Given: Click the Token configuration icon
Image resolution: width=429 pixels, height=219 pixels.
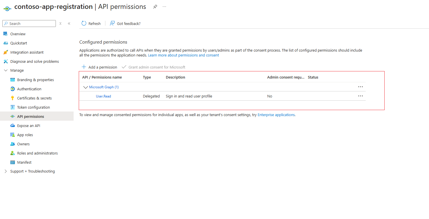Looking at the screenshot, I should [x=12, y=107].
